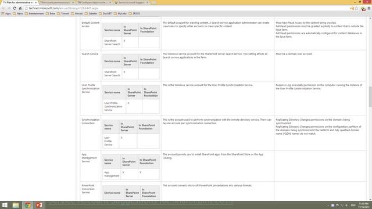
Task: Open the Apps bookmarks shortcut
Action: click(6, 13)
